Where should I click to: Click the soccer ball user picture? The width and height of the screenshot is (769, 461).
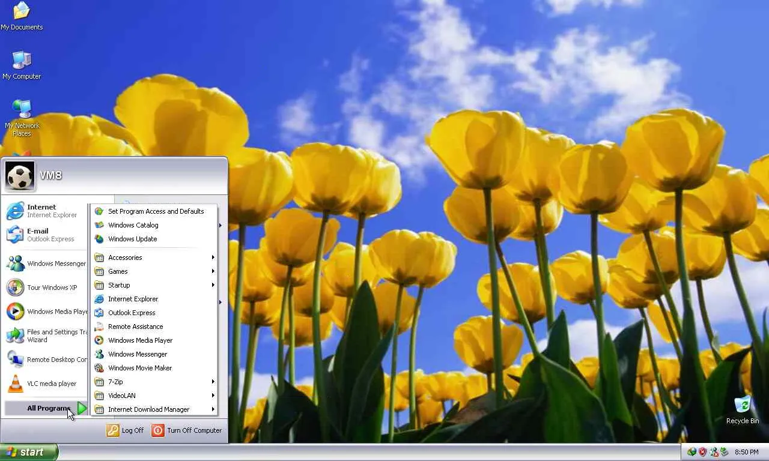click(20, 175)
